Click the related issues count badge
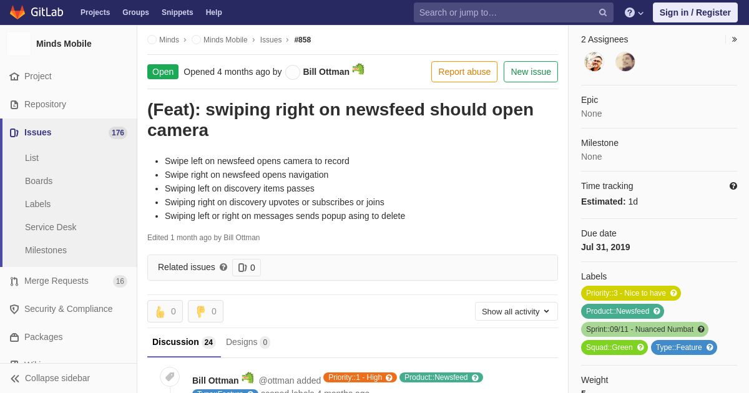 tap(247, 268)
